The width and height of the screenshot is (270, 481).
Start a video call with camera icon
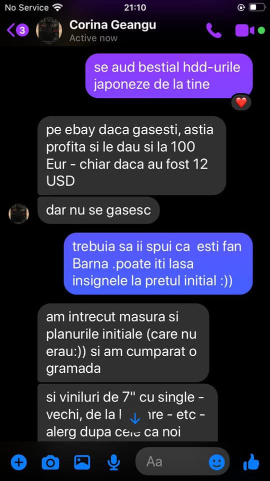(x=244, y=31)
